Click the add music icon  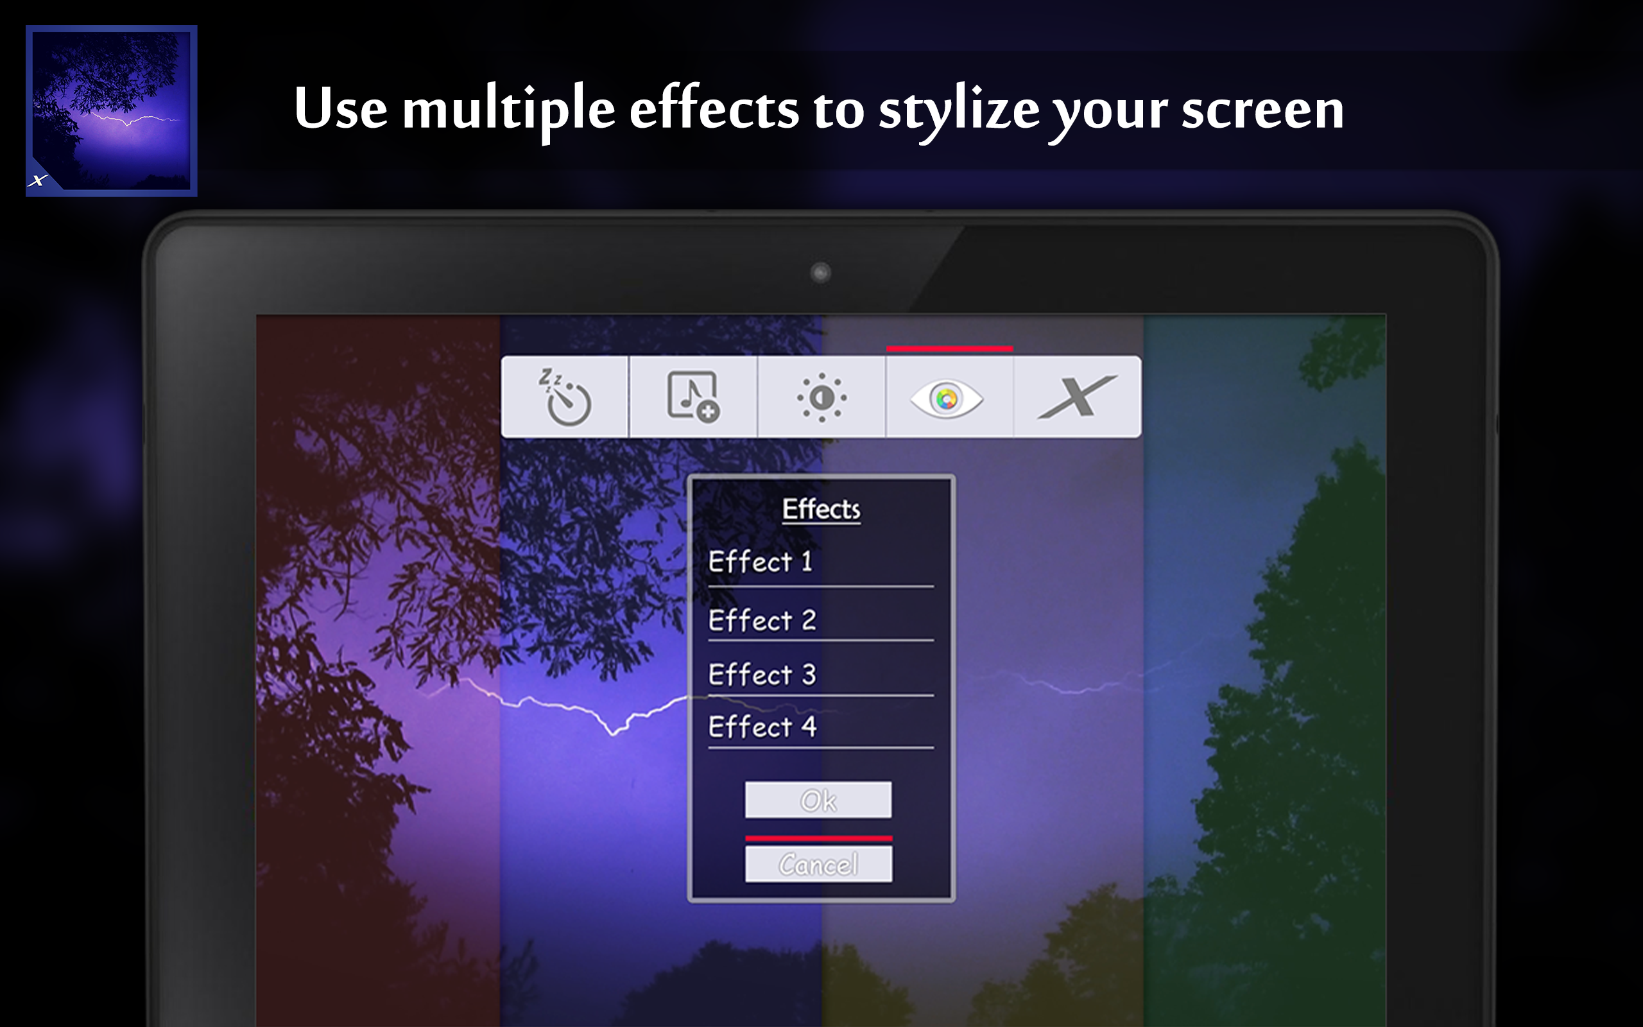(692, 397)
